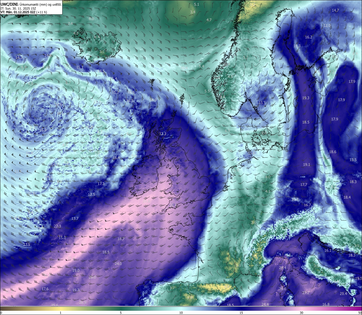Click the map value 15.0
362x315 pixels.
[62, 238]
